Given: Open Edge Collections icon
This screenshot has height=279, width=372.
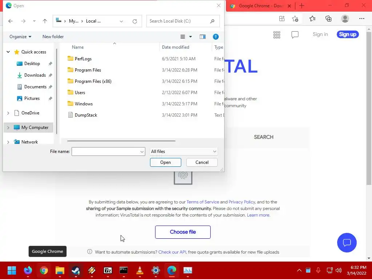Looking at the screenshot, I should [x=328, y=19].
